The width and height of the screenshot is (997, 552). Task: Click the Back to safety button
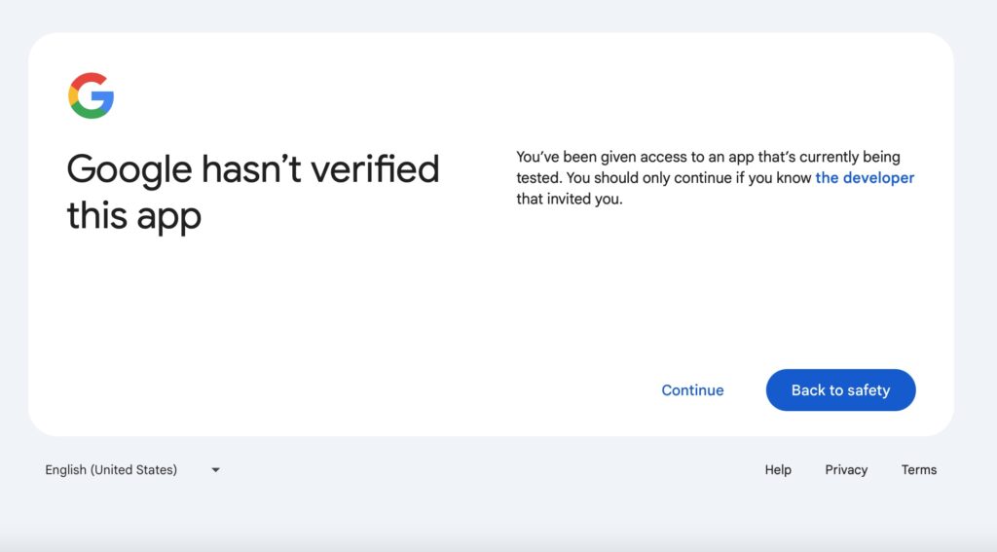pyautogui.click(x=840, y=389)
